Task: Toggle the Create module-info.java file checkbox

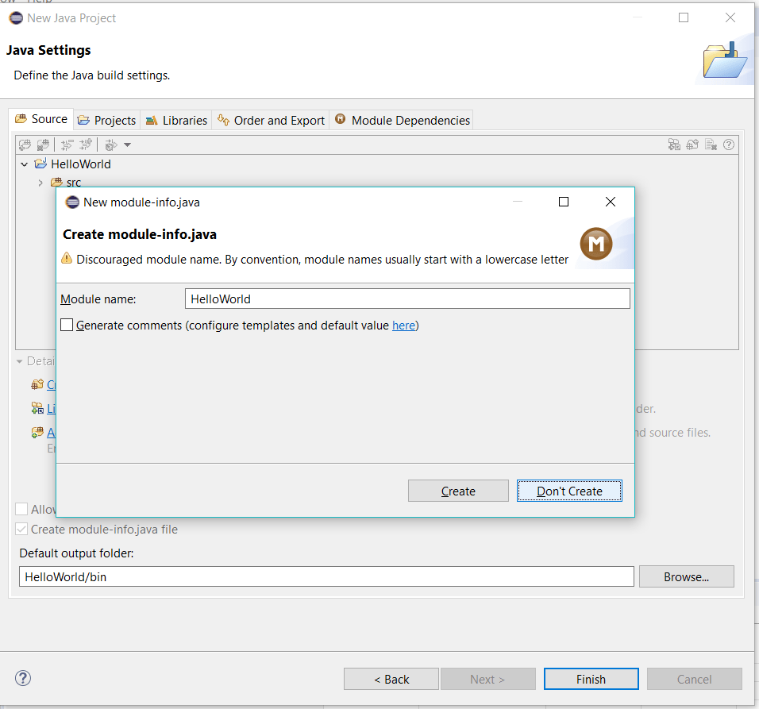Action: pyautogui.click(x=21, y=529)
